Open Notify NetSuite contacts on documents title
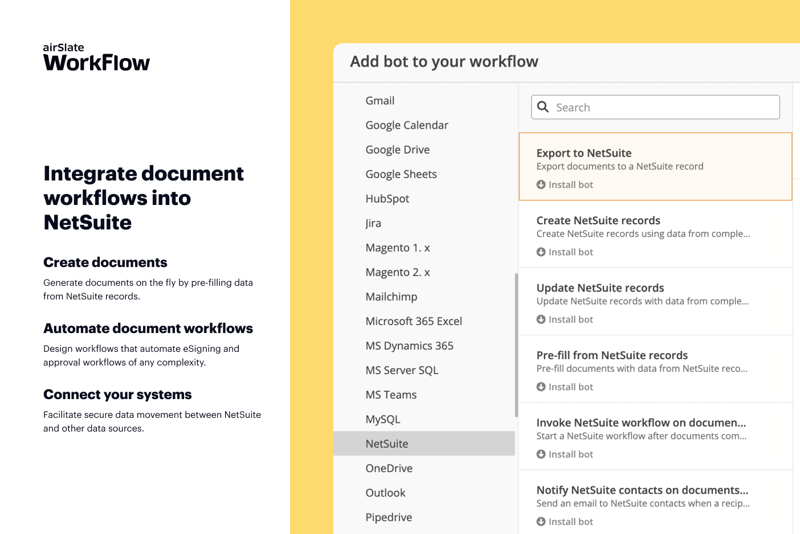This screenshot has width=800, height=534. 642,490
